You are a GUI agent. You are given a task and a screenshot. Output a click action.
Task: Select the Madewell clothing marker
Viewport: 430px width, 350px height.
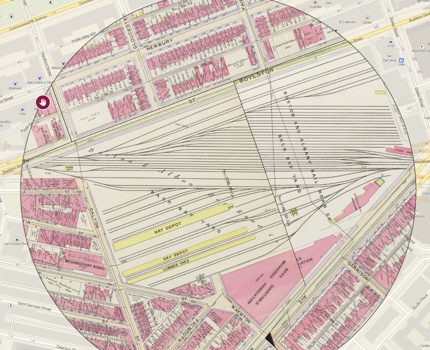coord(15,84)
